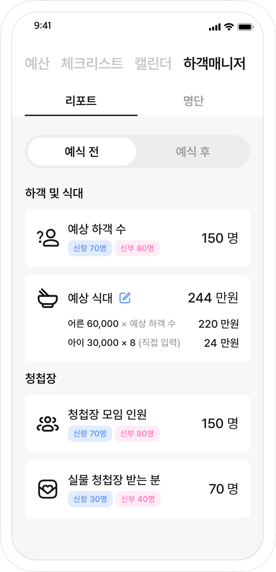Switch to the 예식 전 segment
Viewport: 276px width, 572px height.
(82, 151)
